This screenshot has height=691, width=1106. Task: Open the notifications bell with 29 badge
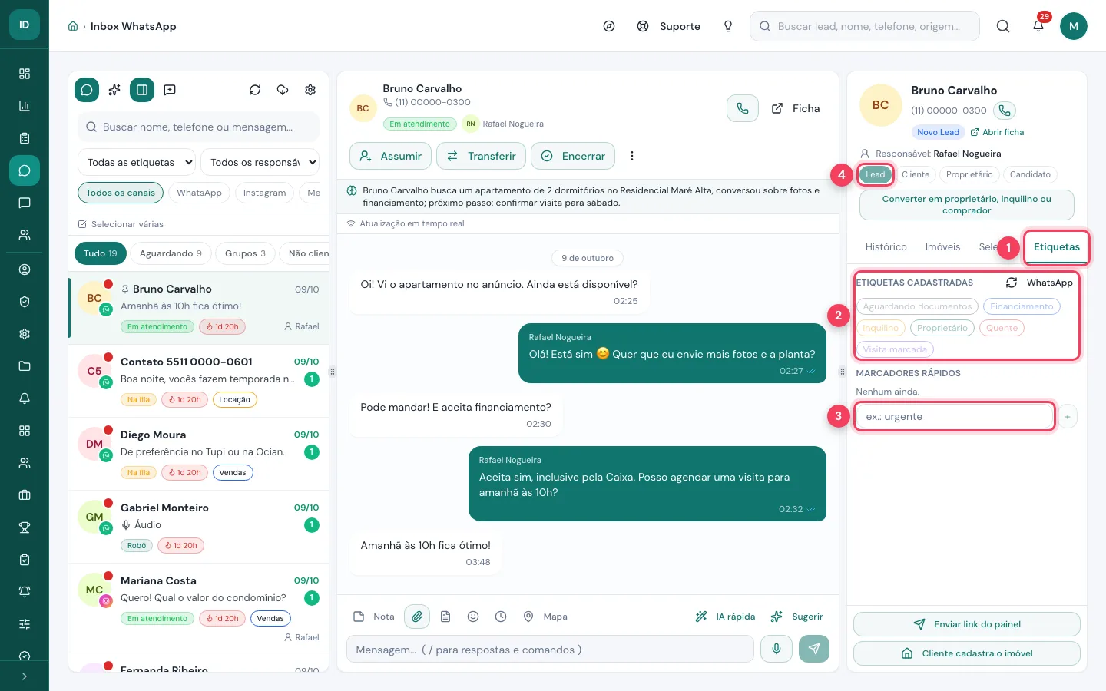(1038, 25)
